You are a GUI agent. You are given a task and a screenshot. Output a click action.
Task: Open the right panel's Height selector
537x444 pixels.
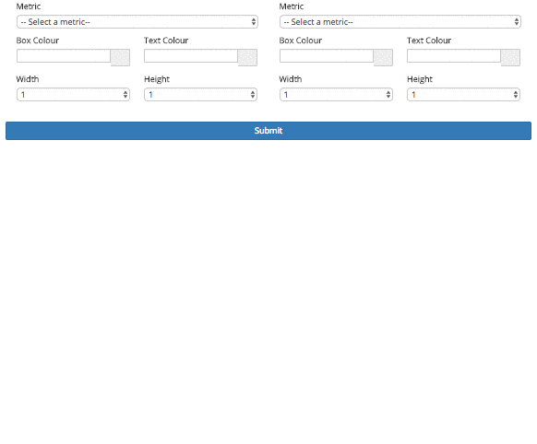(x=463, y=95)
